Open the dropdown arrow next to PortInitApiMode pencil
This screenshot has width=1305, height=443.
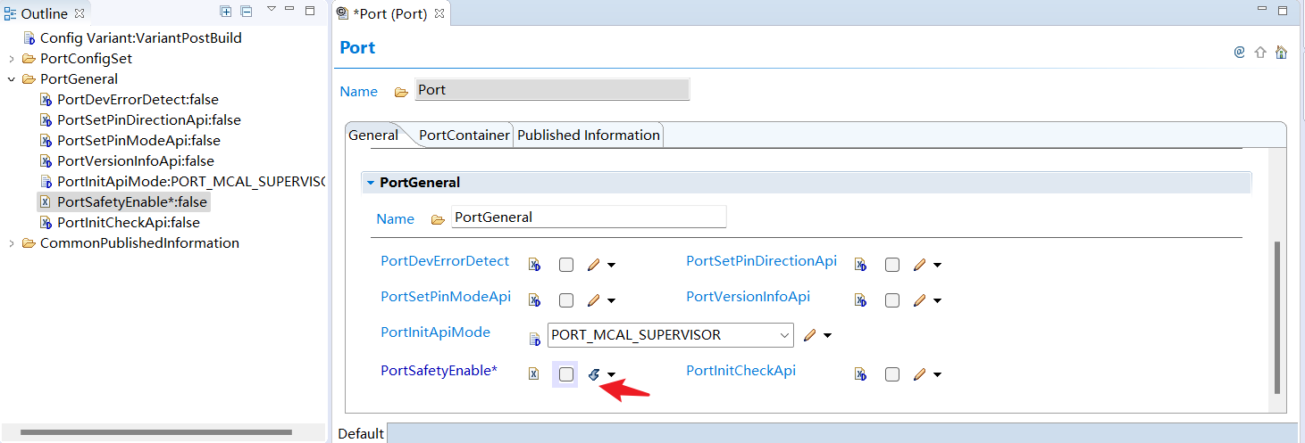point(828,336)
